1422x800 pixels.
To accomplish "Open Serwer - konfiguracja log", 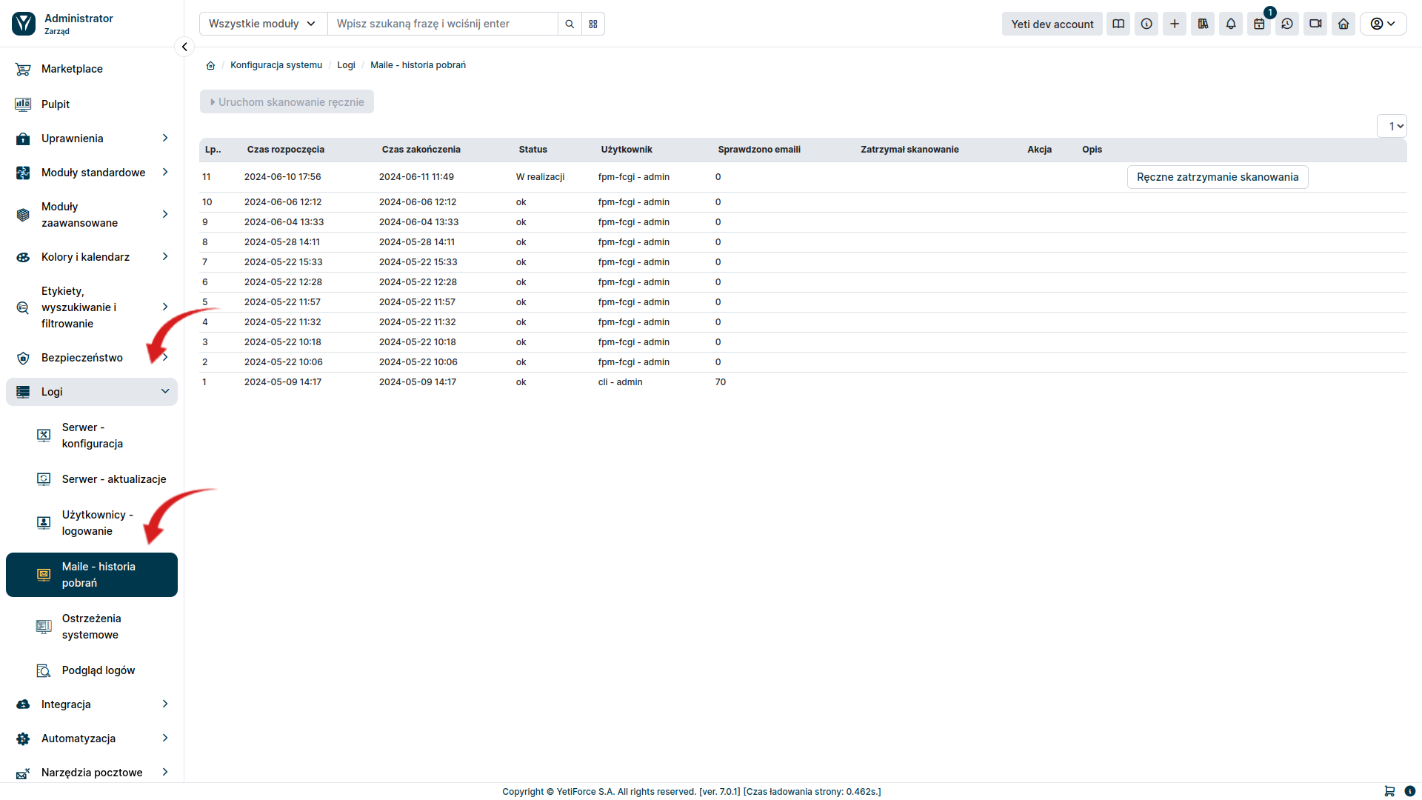I will pos(92,436).
